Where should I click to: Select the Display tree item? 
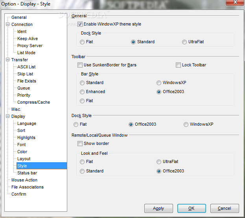pyautogui.click(x=18, y=116)
